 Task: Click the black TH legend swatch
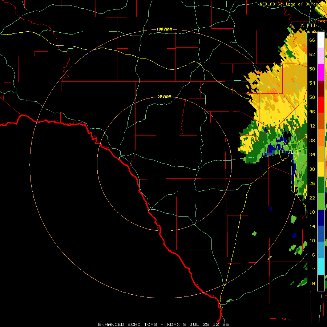coord(321,283)
